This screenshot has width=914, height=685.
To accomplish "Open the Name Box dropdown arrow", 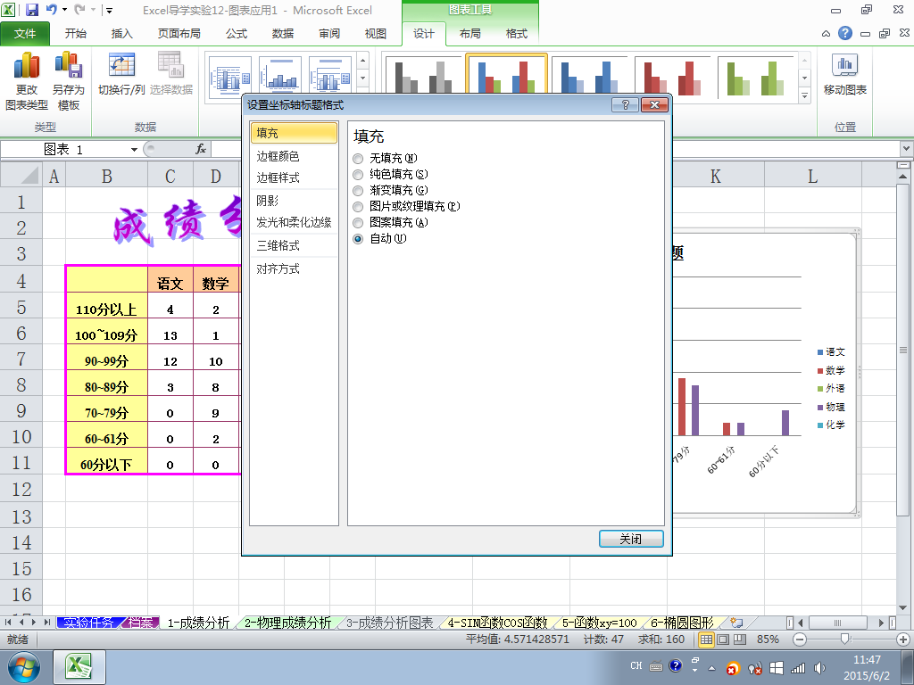I will pyautogui.click(x=134, y=150).
